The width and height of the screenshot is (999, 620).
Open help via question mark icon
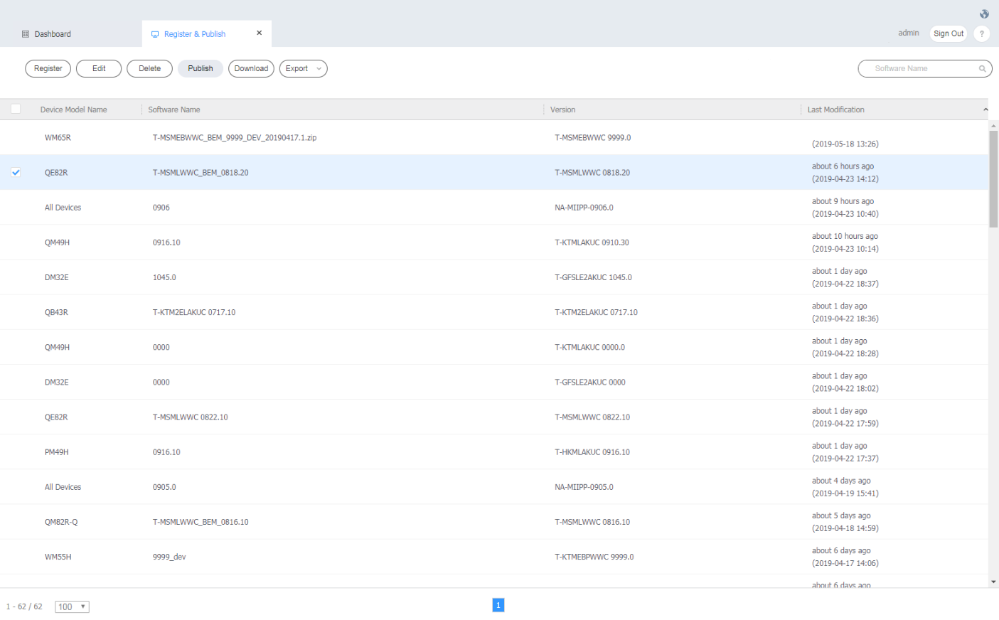pyautogui.click(x=981, y=33)
